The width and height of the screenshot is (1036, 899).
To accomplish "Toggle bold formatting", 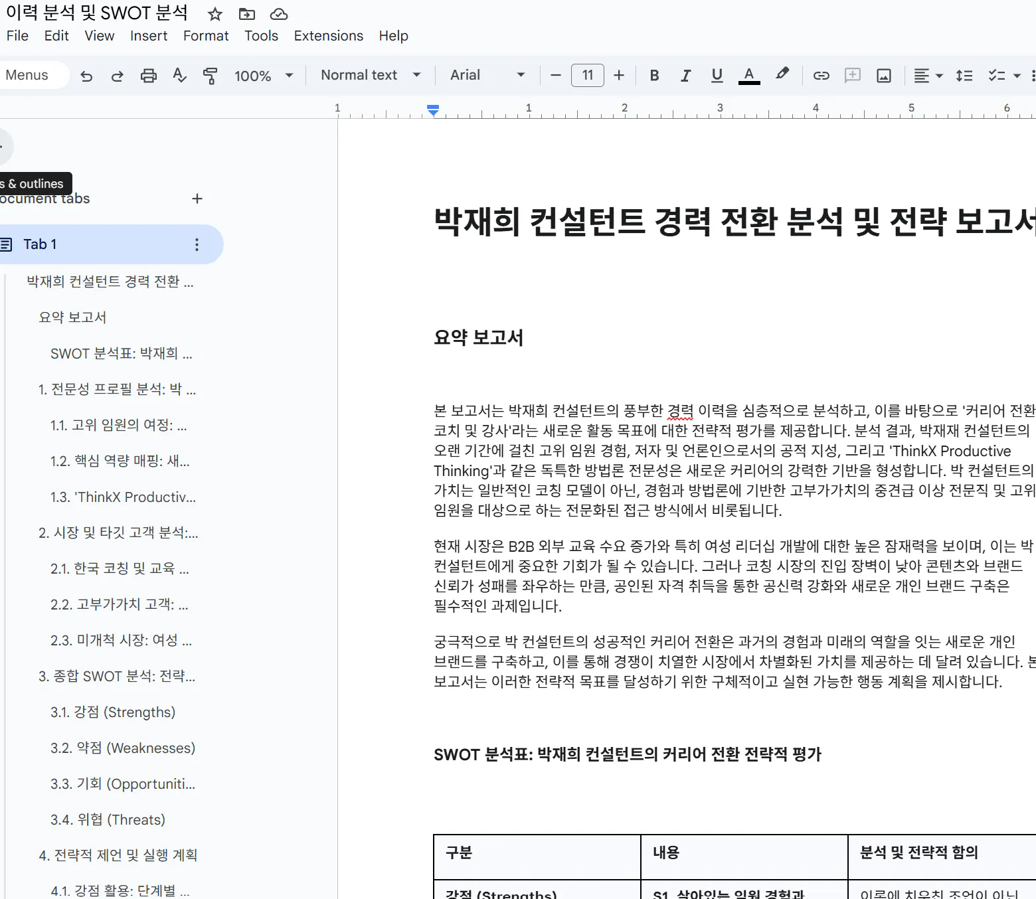I will point(654,75).
